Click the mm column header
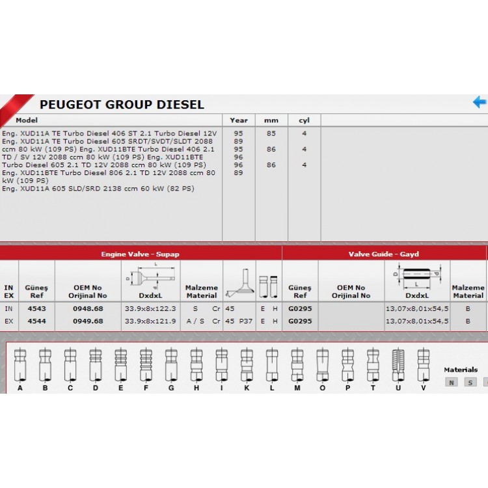488x488 pixels. pos(271,120)
